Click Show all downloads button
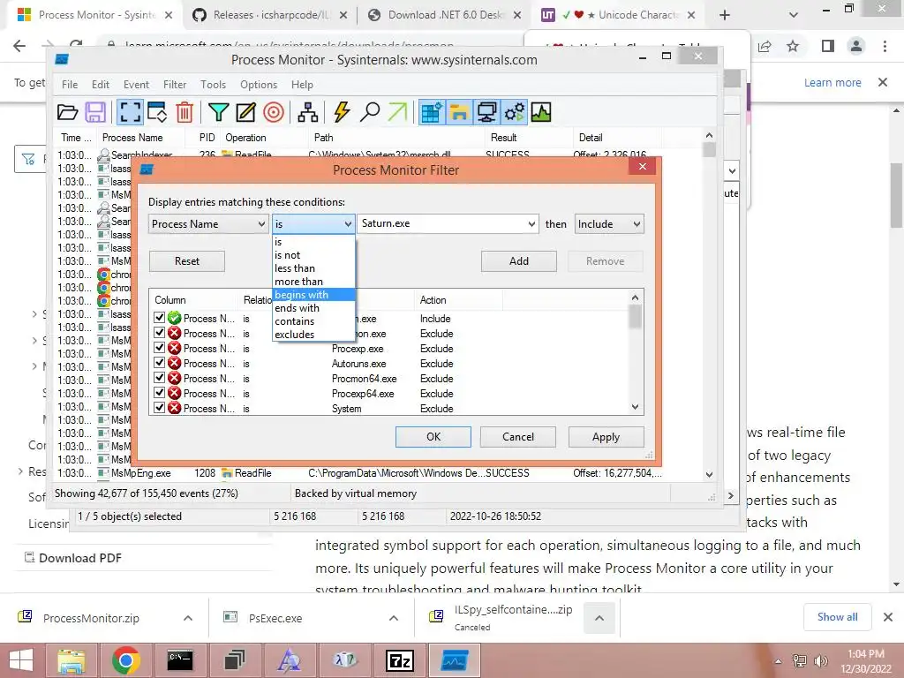 (x=837, y=617)
